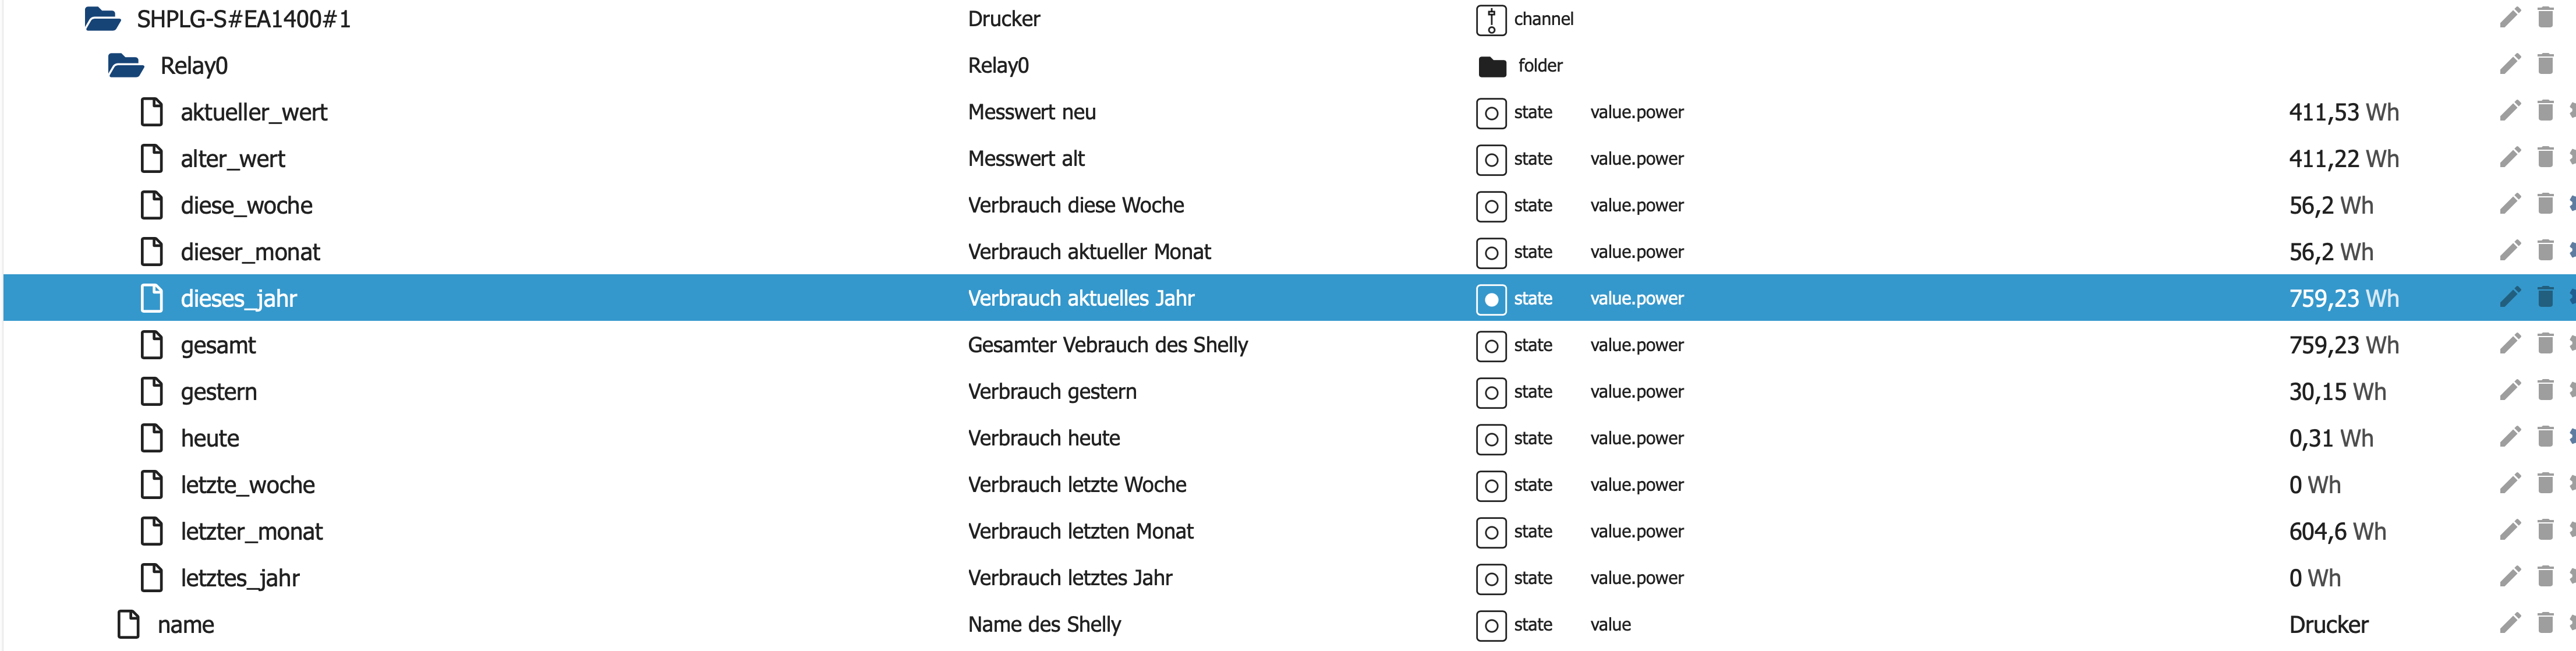Collapse the SHPLG-S#EA1400#1 folder
The image size is (2576, 651).
tap(102, 19)
